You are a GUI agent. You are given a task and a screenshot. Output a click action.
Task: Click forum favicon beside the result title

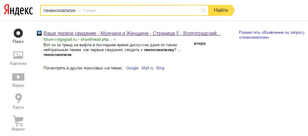[39, 33]
